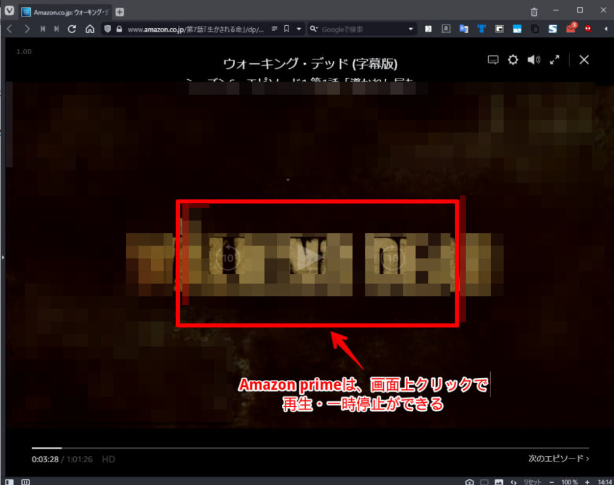Select the Amazon.co.jp ウォーキング・デッド tab
Image resolution: width=614 pixels, height=485 pixels.
pyautogui.click(x=66, y=12)
